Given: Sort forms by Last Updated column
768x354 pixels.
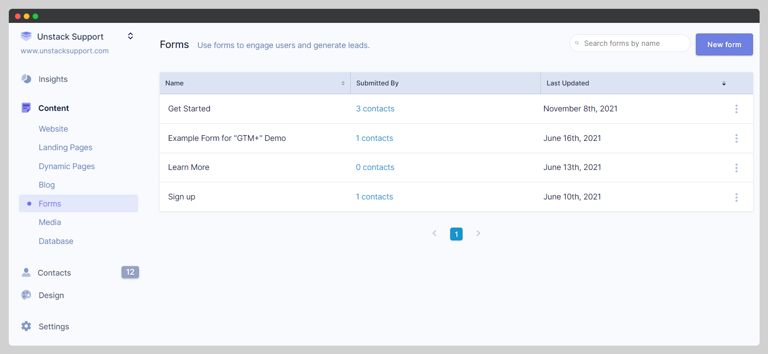Looking at the screenshot, I should tap(724, 83).
